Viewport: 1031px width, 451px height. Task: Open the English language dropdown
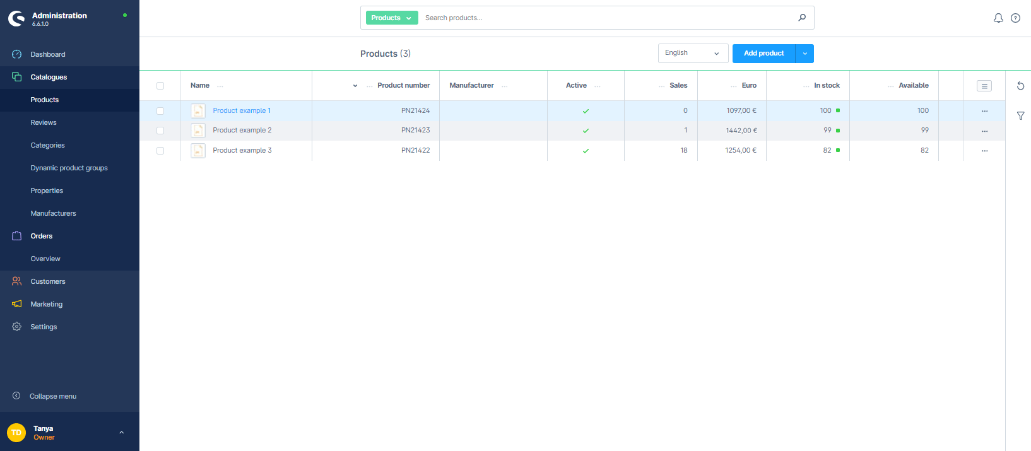coord(692,54)
